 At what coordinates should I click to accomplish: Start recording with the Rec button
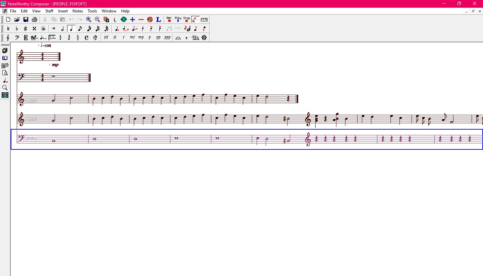169,19
